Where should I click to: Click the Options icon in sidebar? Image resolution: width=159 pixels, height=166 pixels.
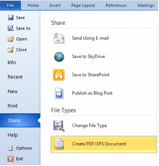point(10,148)
